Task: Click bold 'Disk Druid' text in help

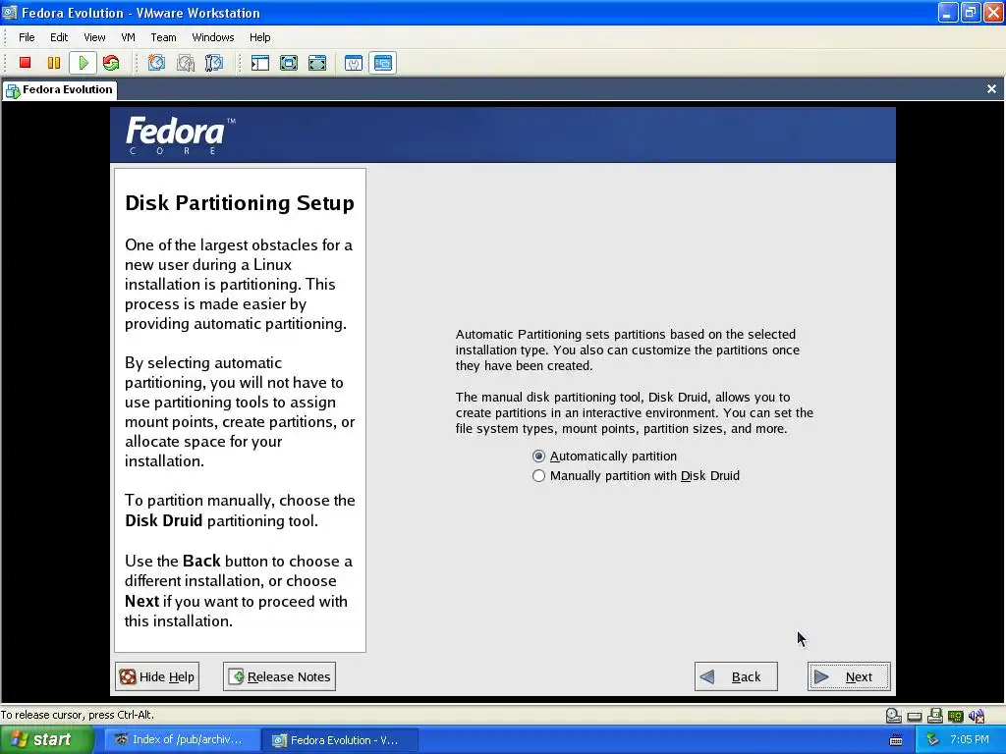Action: (x=164, y=520)
